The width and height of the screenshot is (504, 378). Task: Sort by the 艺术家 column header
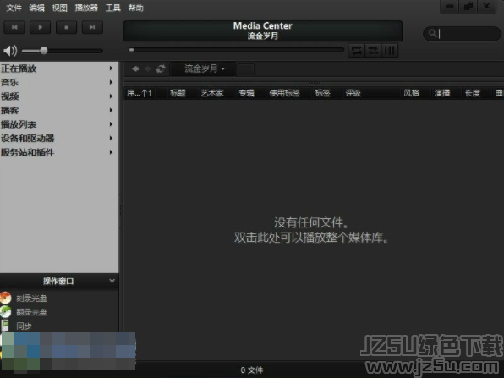(x=211, y=93)
